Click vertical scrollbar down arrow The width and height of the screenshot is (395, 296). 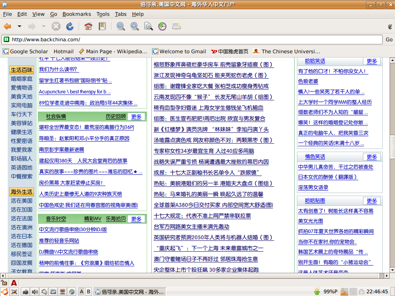392,270
